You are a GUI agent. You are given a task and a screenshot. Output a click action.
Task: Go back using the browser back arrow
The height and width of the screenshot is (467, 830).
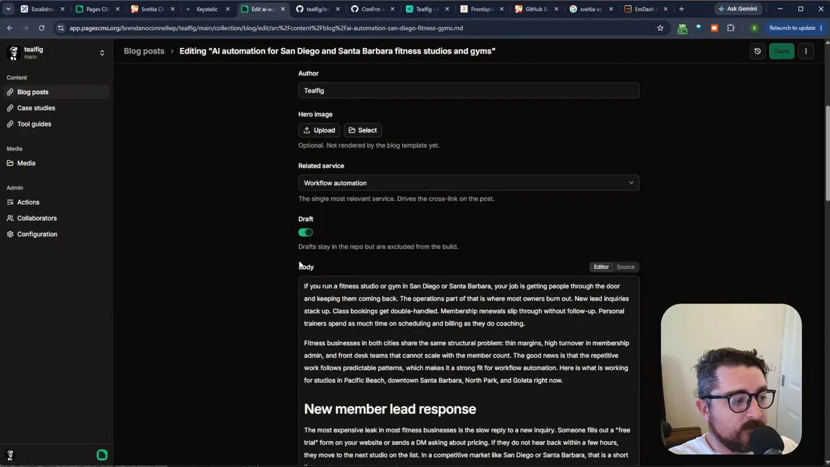coord(10,28)
